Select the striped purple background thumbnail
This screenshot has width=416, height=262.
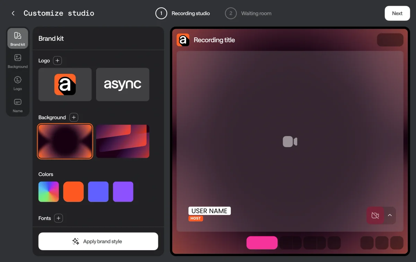[x=122, y=141]
